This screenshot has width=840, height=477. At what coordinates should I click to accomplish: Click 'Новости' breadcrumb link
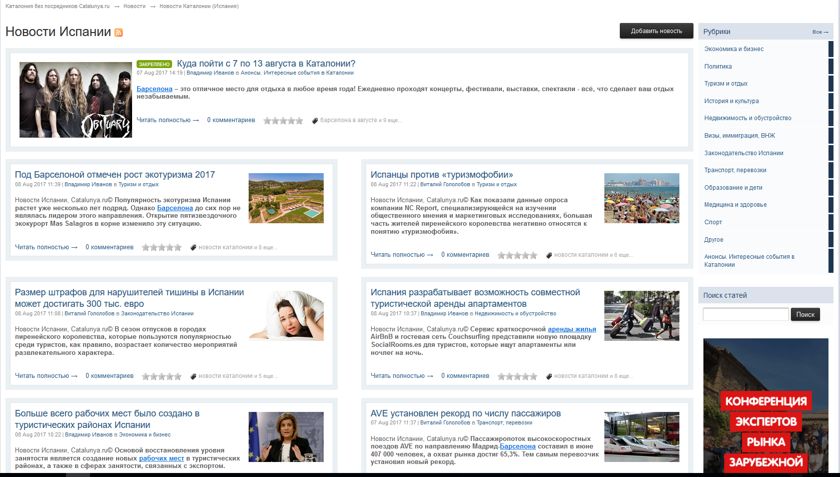click(135, 7)
